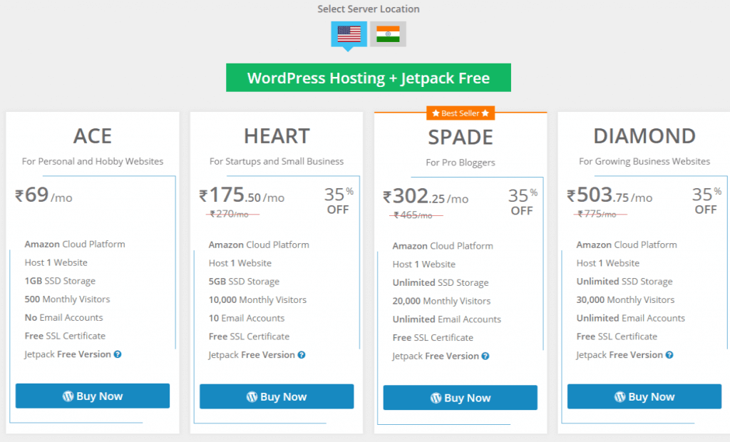Click the DIAMOND plan title
Screen dimensions: 730x442
click(644, 135)
